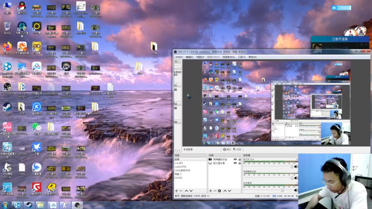Click the Baidu Netdisk floating widget at top
Screen dimensions: 372x209
(341, 8)
